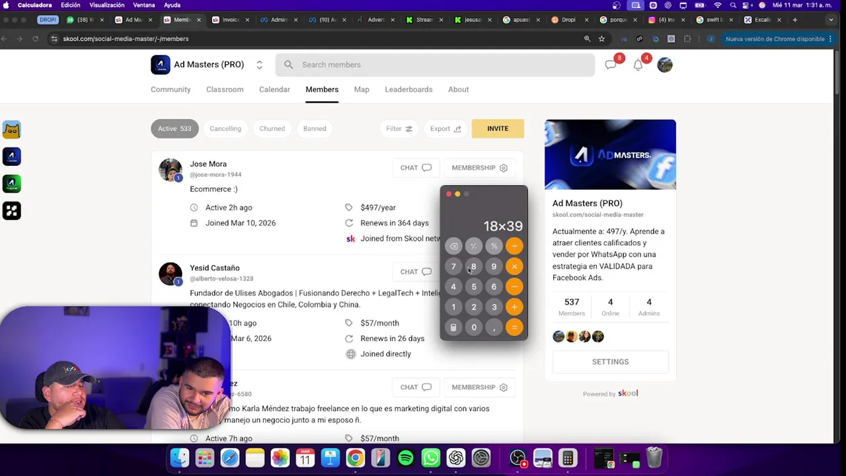Open Yesid Castaño's profile name link
Viewport: 846px width, 476px height.
click(215, 268)
